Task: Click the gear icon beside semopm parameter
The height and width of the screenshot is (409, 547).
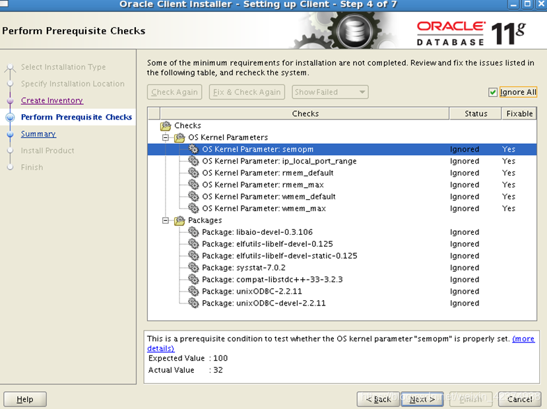Action: point(193,149)
